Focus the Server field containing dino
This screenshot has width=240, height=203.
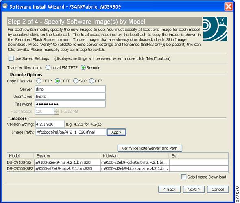[x=70, y=89]
